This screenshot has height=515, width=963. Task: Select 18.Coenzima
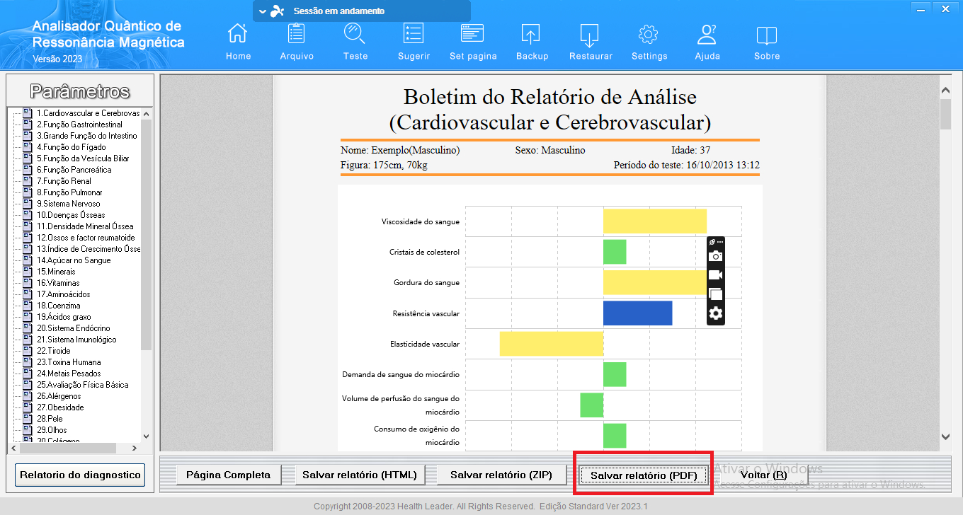click(x=59, y=306)
